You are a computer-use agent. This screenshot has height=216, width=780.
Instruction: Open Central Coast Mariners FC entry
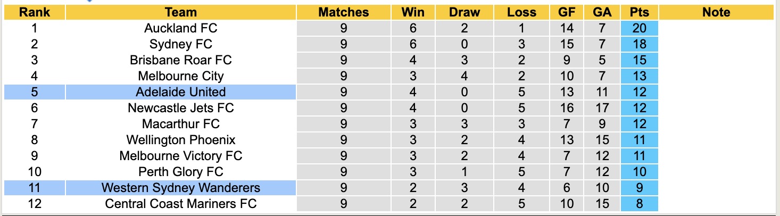tap(181, 204)
